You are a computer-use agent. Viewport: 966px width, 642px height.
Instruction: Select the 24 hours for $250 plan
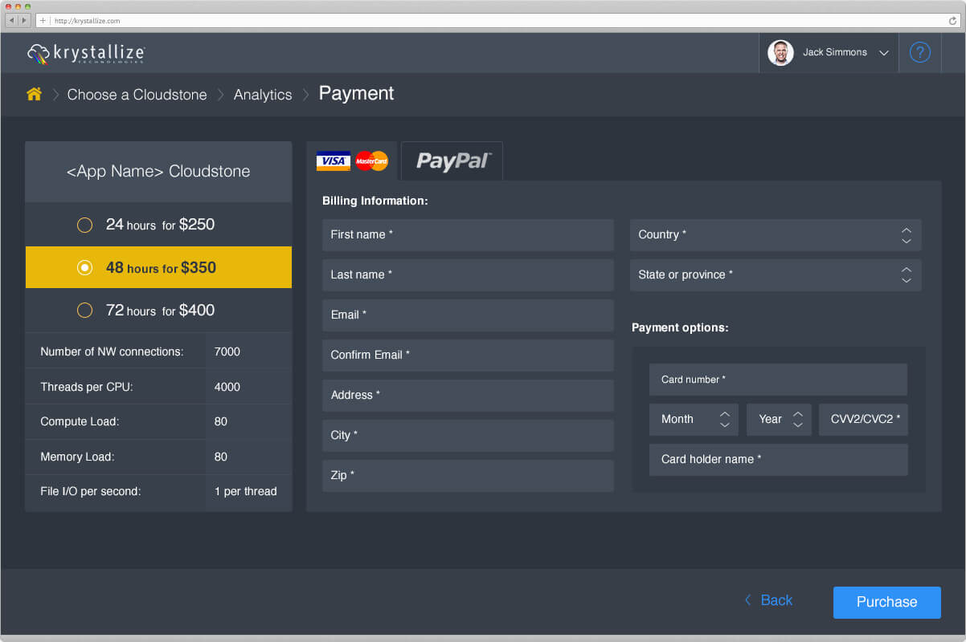point(84,226)
